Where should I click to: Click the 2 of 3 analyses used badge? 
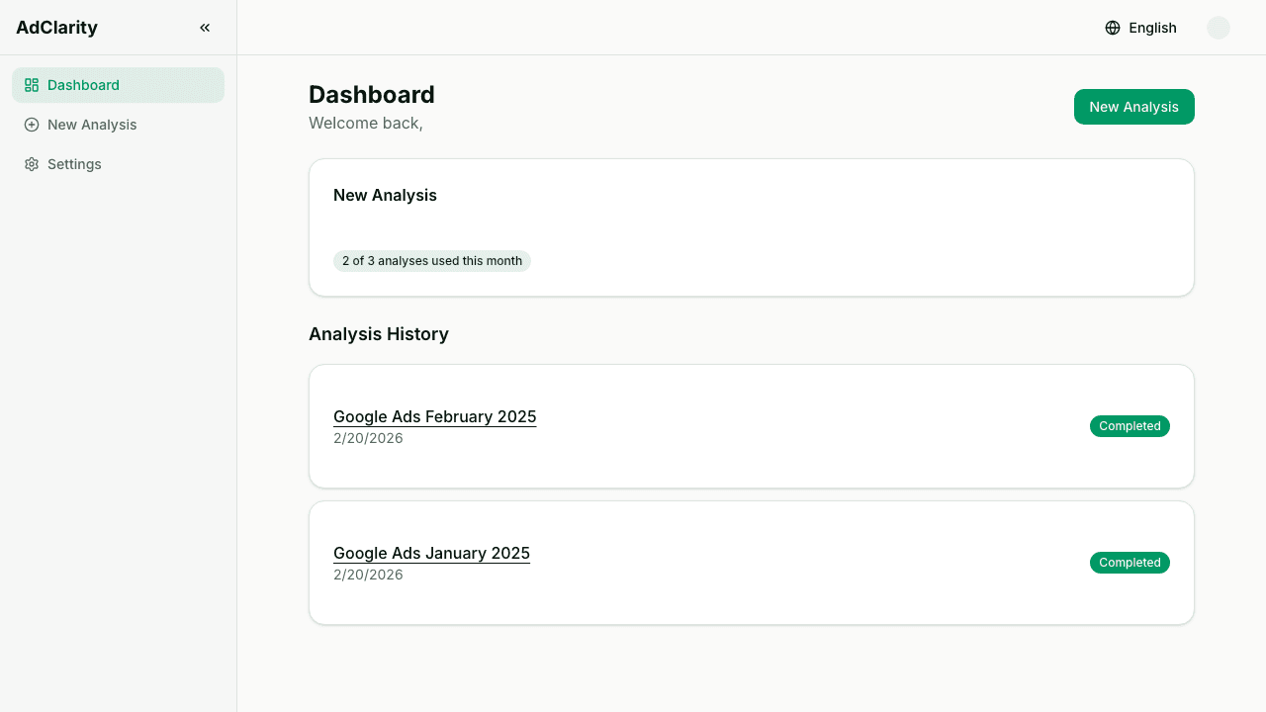click(x=431, y=261)
